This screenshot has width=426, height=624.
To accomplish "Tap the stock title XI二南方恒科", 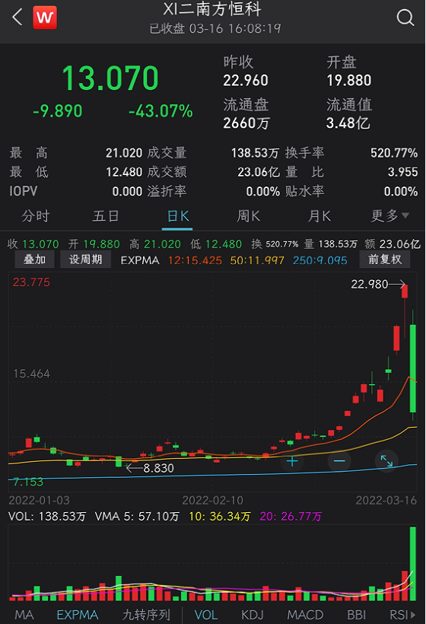I will tap(212, 10).
